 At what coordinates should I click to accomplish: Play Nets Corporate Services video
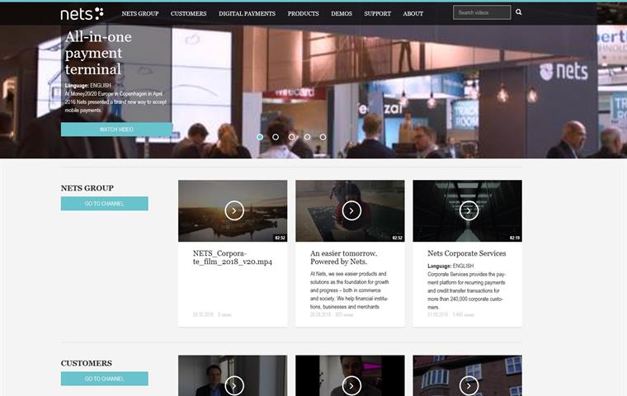[469, 211]
